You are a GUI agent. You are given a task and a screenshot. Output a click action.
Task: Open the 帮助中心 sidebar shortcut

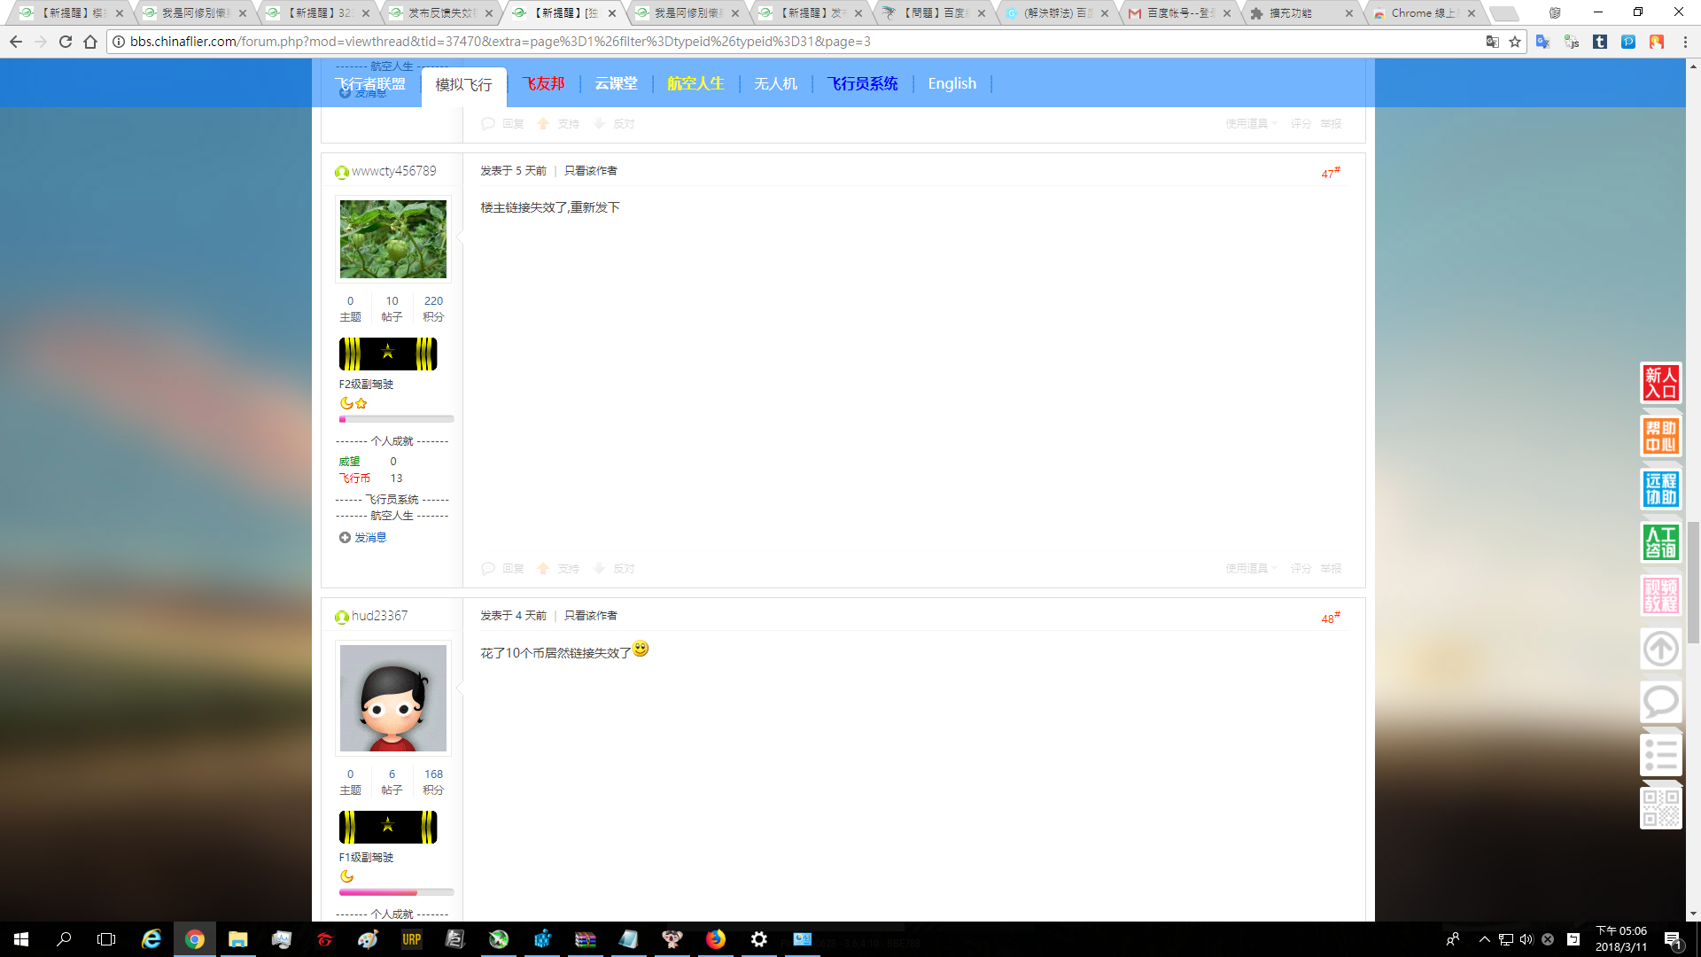click(1661, 436)
